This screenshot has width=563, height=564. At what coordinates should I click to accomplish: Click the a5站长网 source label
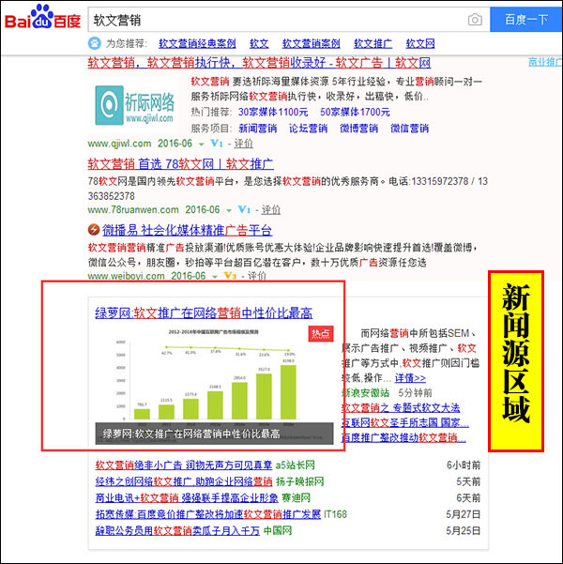[295, 465]
